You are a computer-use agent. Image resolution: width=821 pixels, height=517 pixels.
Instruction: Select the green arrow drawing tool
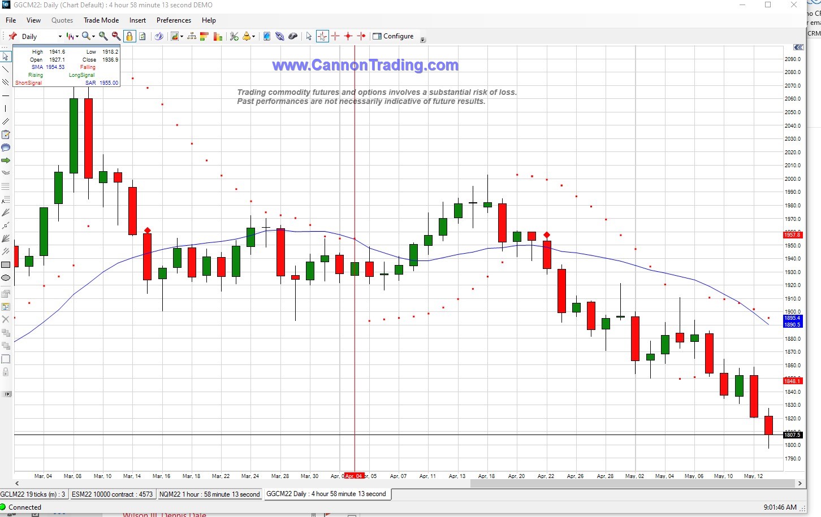click(x=6, y=160)
